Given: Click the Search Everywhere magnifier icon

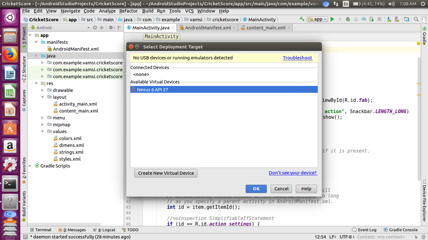Looking at the screenshot, I should pyautogui.click(x=416, y=19).
